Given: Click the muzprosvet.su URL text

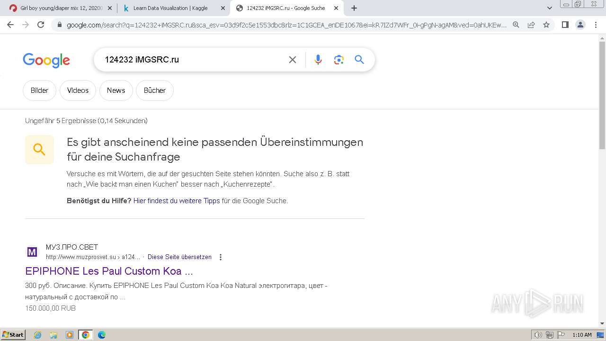Looking at the screenshot, I should pyautogui.click(x=93, y=257).
